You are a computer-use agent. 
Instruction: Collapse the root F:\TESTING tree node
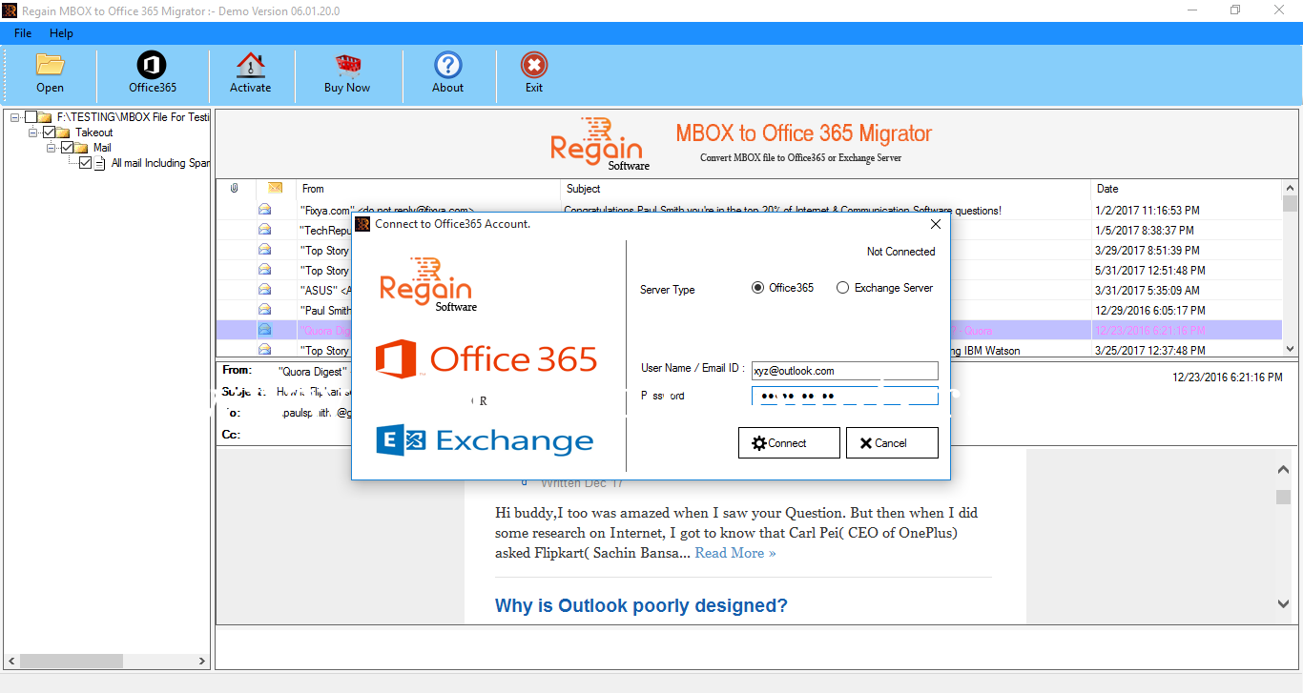point(15,117)
